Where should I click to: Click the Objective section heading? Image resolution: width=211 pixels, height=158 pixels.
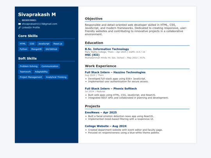click(x=94, y=19)
